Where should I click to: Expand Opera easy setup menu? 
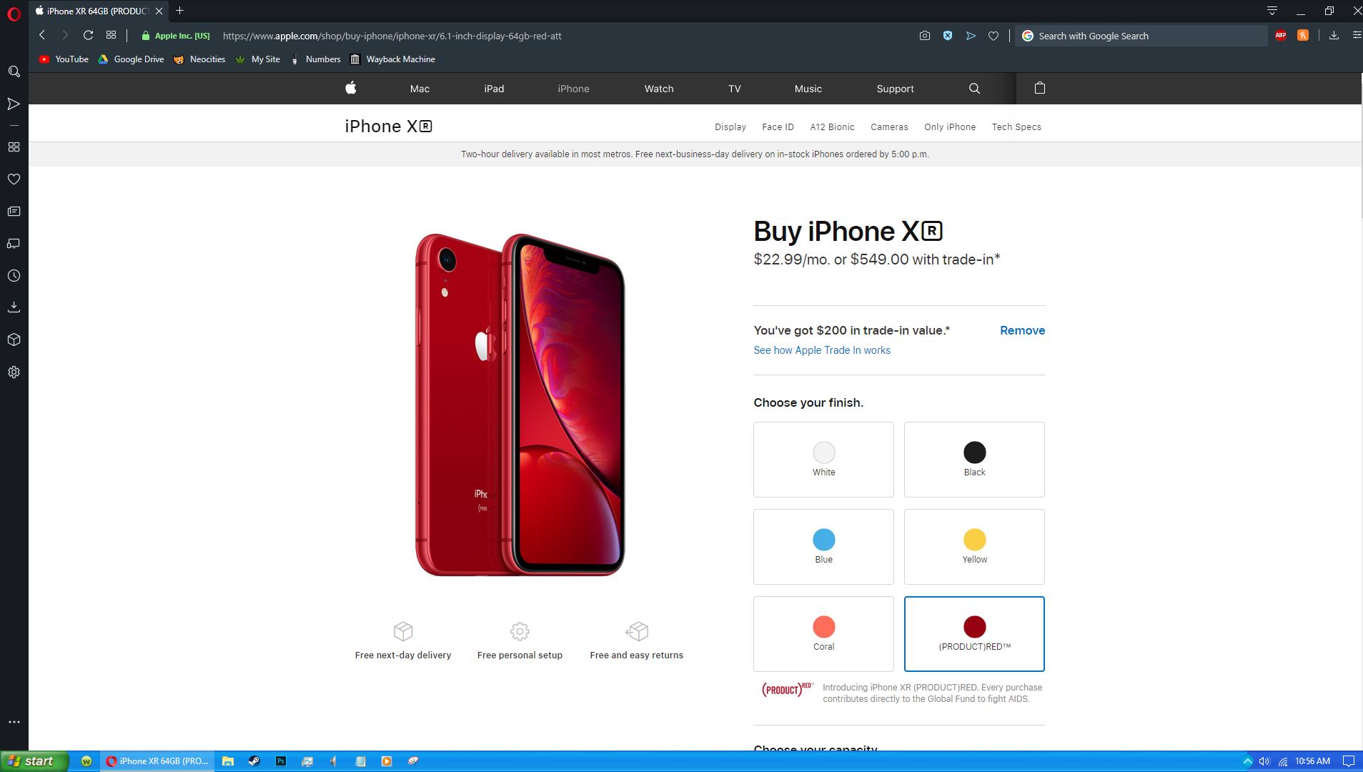1357,35
